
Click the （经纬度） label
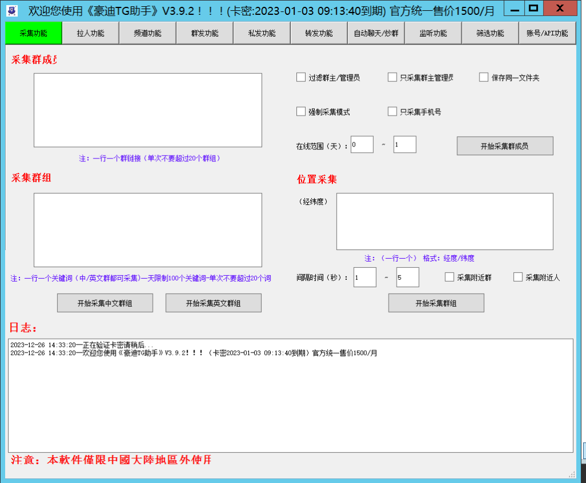tap(313, 202)
